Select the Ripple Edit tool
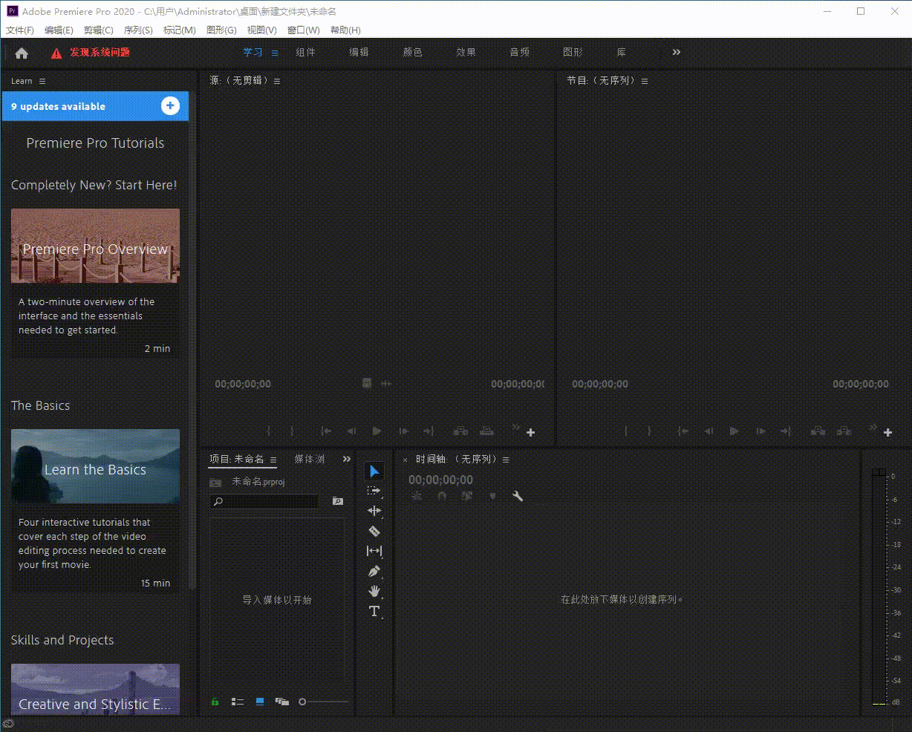The height and width of the screenshot is (732, 912). (374, 511)
